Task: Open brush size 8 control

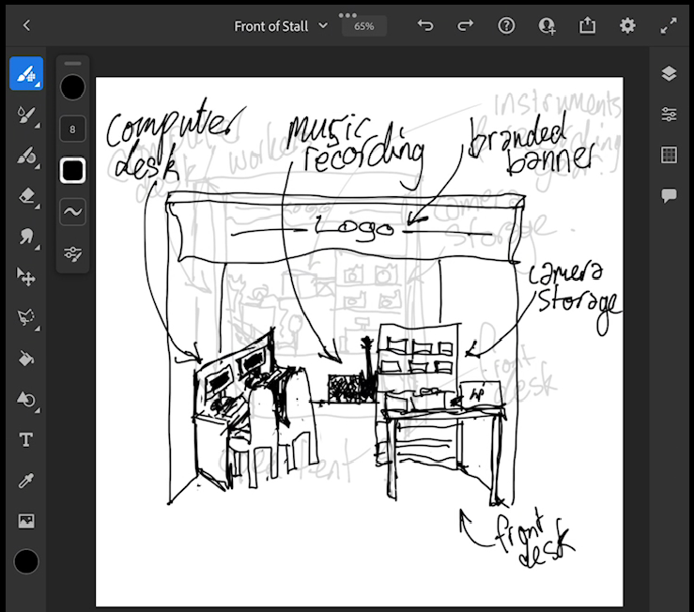Action: (x=72, y=130)
